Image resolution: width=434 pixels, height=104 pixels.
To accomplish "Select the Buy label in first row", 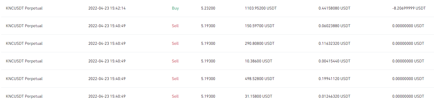I will click(x=175, y=8).
